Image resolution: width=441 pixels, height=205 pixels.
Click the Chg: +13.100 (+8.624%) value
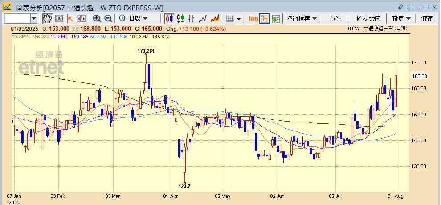196,29
